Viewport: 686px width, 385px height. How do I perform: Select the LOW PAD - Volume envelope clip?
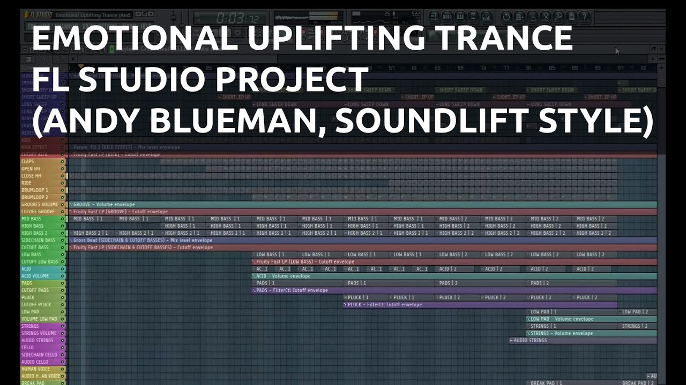pyautogui.click(x=592, y=319)
